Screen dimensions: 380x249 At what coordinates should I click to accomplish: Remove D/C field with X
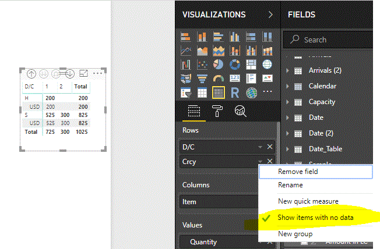(270, 147)
